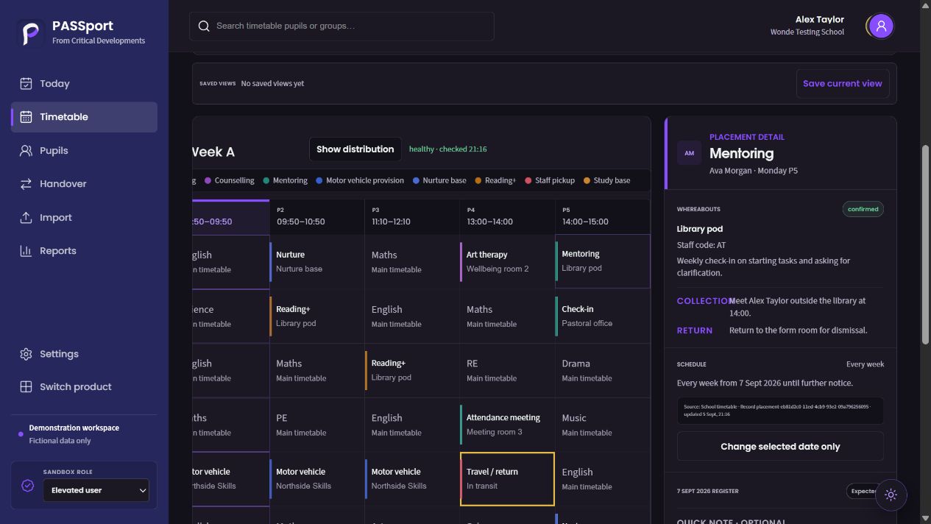The height and width of the screenshot is (524, 931).
Task: Click the sandbox role shield check icon
Action: coord(28,486)
